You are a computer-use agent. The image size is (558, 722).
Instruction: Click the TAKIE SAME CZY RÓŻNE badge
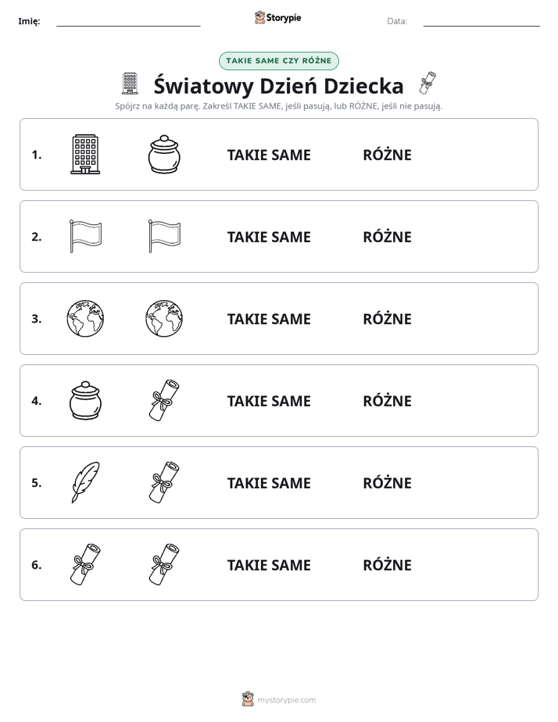(x=278, y=61)
